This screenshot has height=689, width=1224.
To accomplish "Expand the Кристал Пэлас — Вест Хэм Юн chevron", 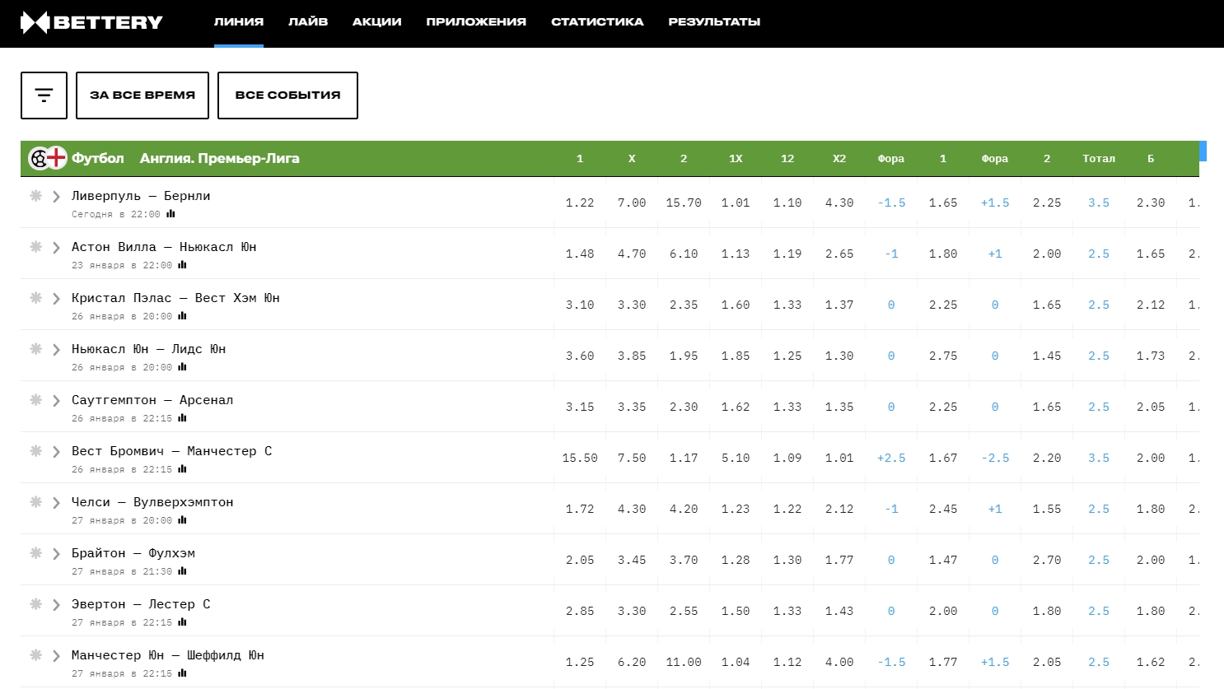I will click(x=57, y=299).
